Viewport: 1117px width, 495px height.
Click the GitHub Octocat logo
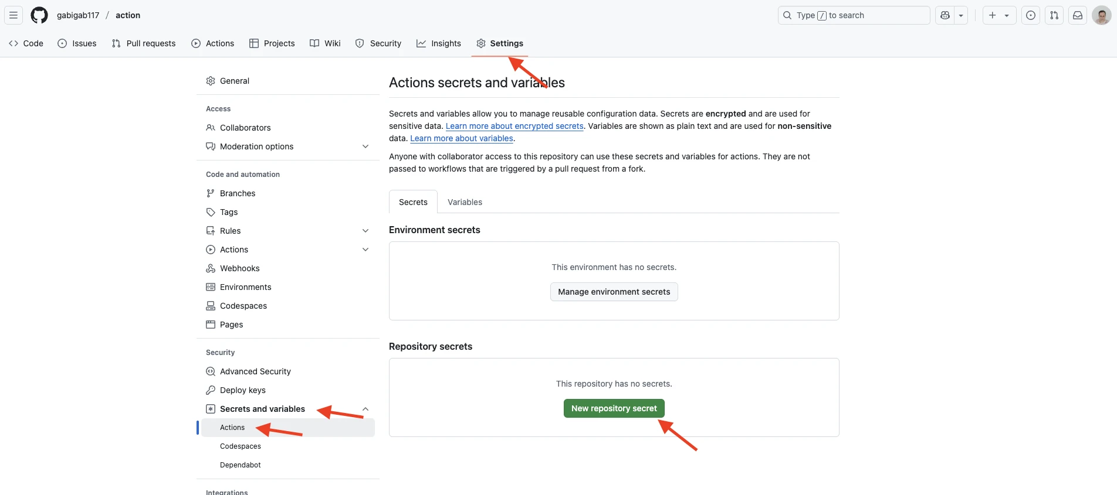39,15
